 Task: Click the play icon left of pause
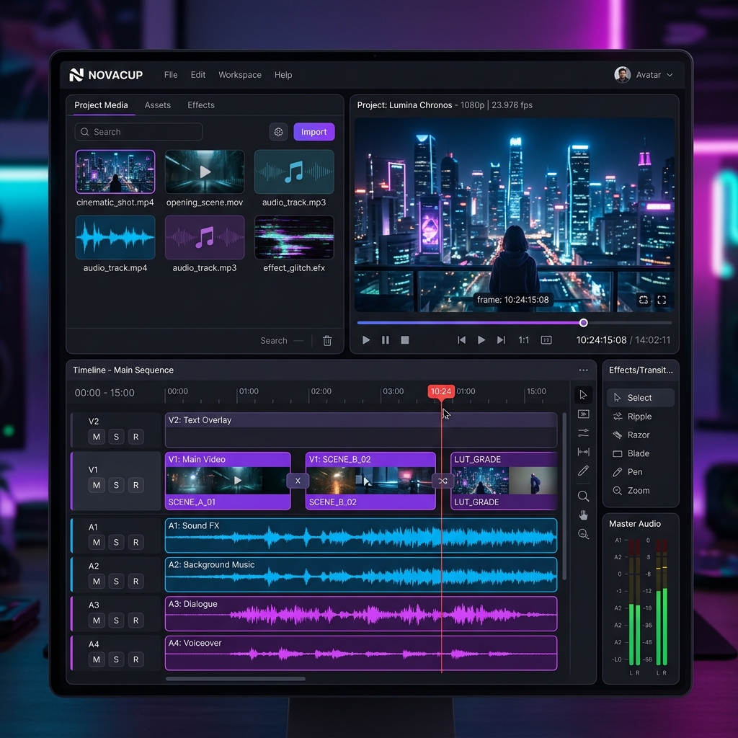coord(365,340)
